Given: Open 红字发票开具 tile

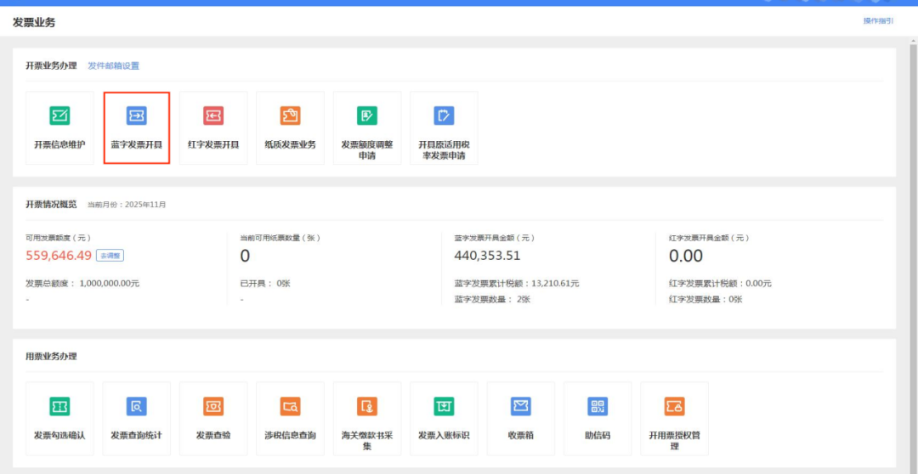Looking at the screenshot, I should (x=213, y=127).
